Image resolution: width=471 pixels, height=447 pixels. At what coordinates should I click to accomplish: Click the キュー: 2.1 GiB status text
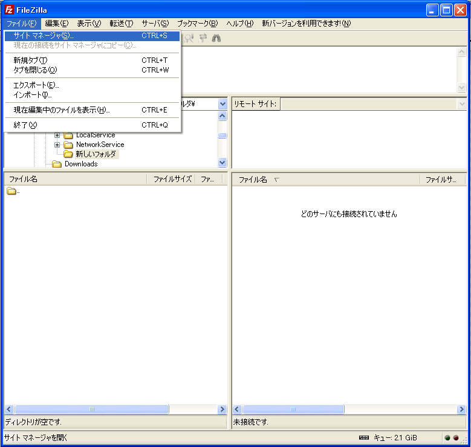click(x=395, y=438)
